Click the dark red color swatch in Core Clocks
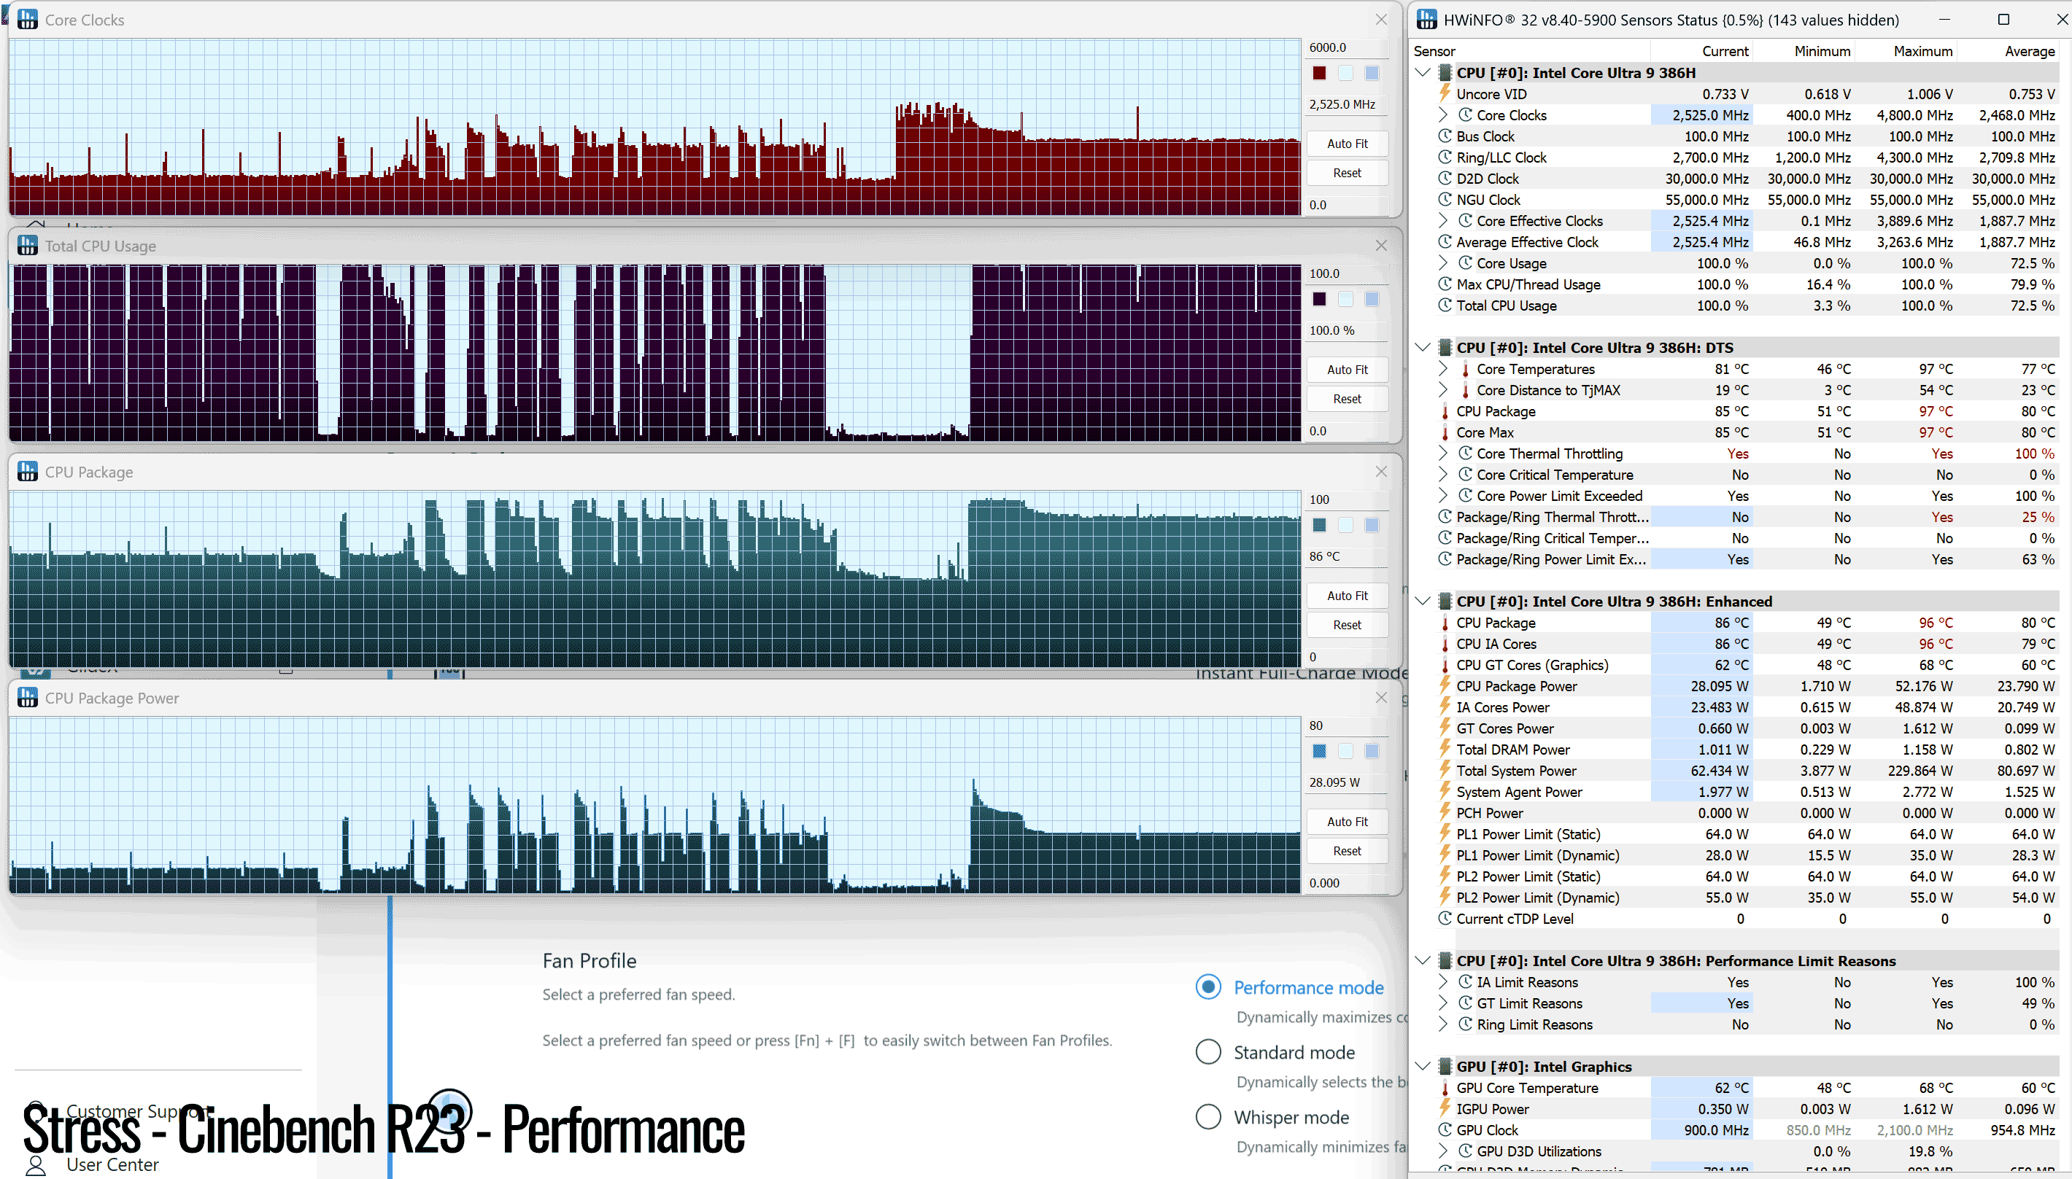 [x=1320, y=73]
